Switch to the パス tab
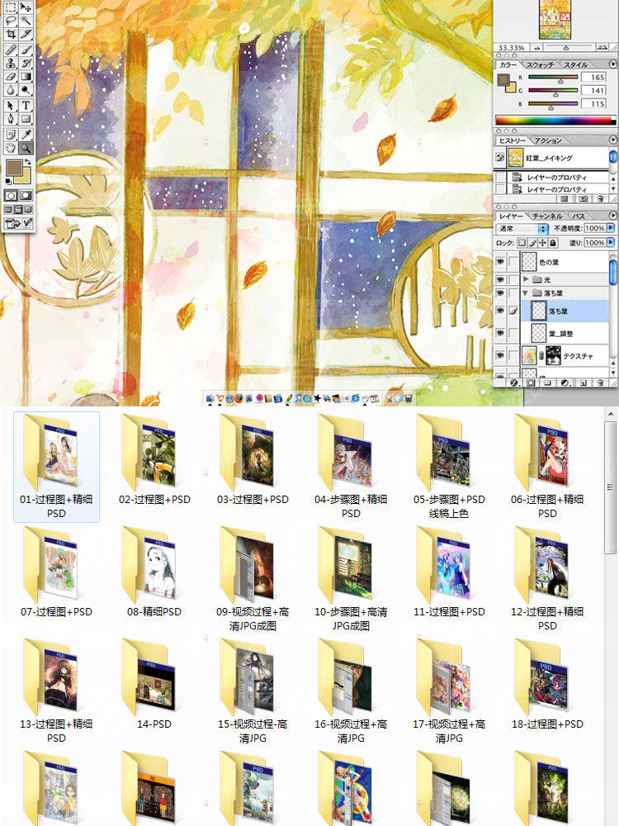Viewport: 619px width, 826px height. click(x=579, y=216)
